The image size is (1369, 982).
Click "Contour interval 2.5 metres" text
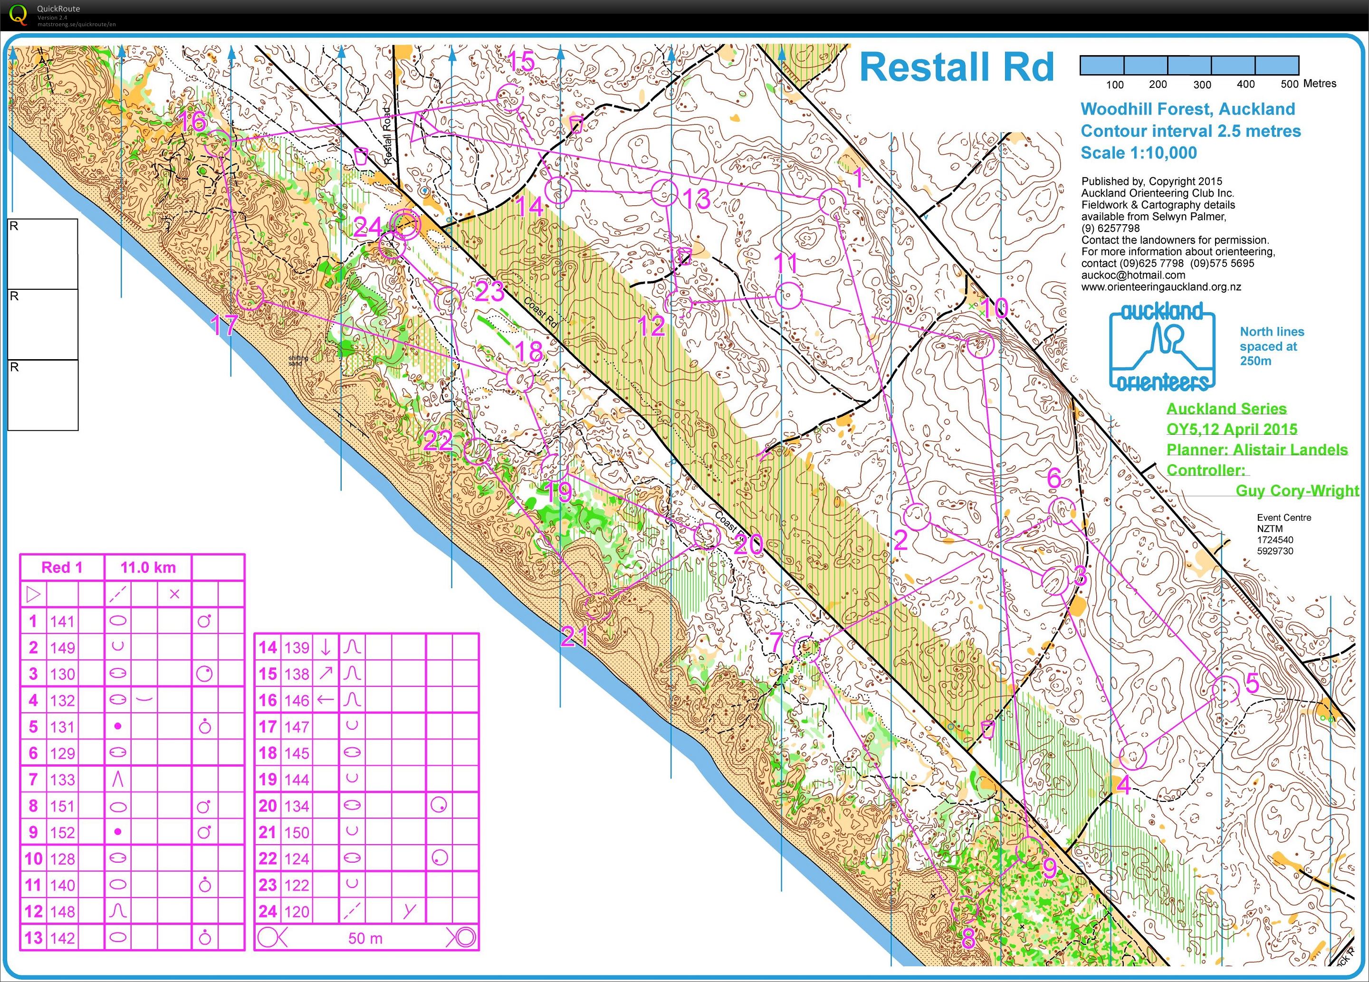click(x=1190, y=131)
